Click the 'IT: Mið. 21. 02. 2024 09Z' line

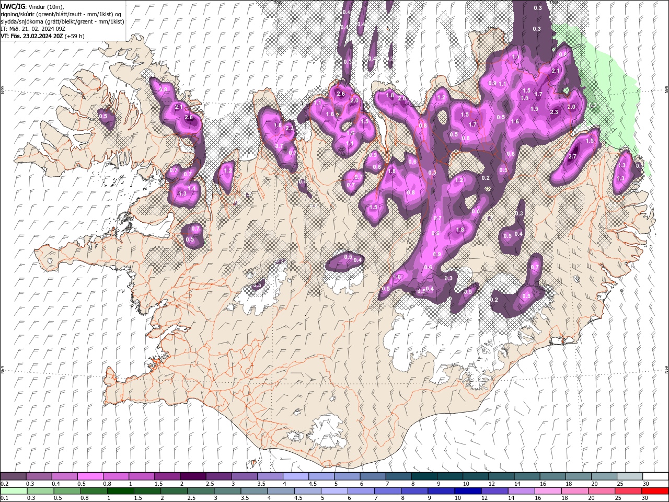(x=33, y=29)
